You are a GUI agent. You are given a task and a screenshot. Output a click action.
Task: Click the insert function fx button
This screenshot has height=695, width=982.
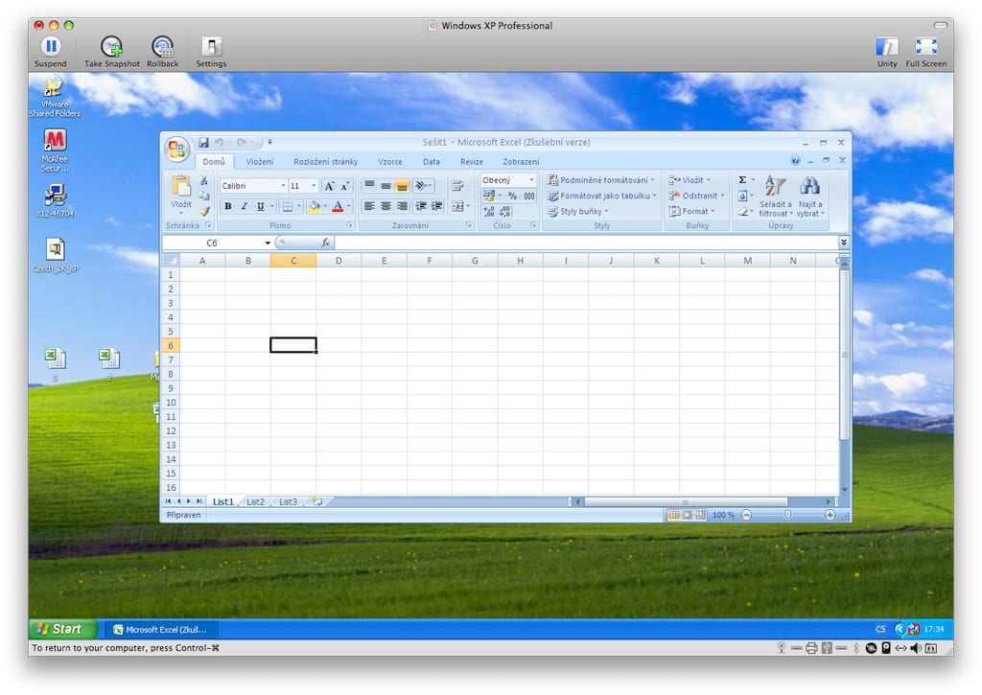[325, 243]
